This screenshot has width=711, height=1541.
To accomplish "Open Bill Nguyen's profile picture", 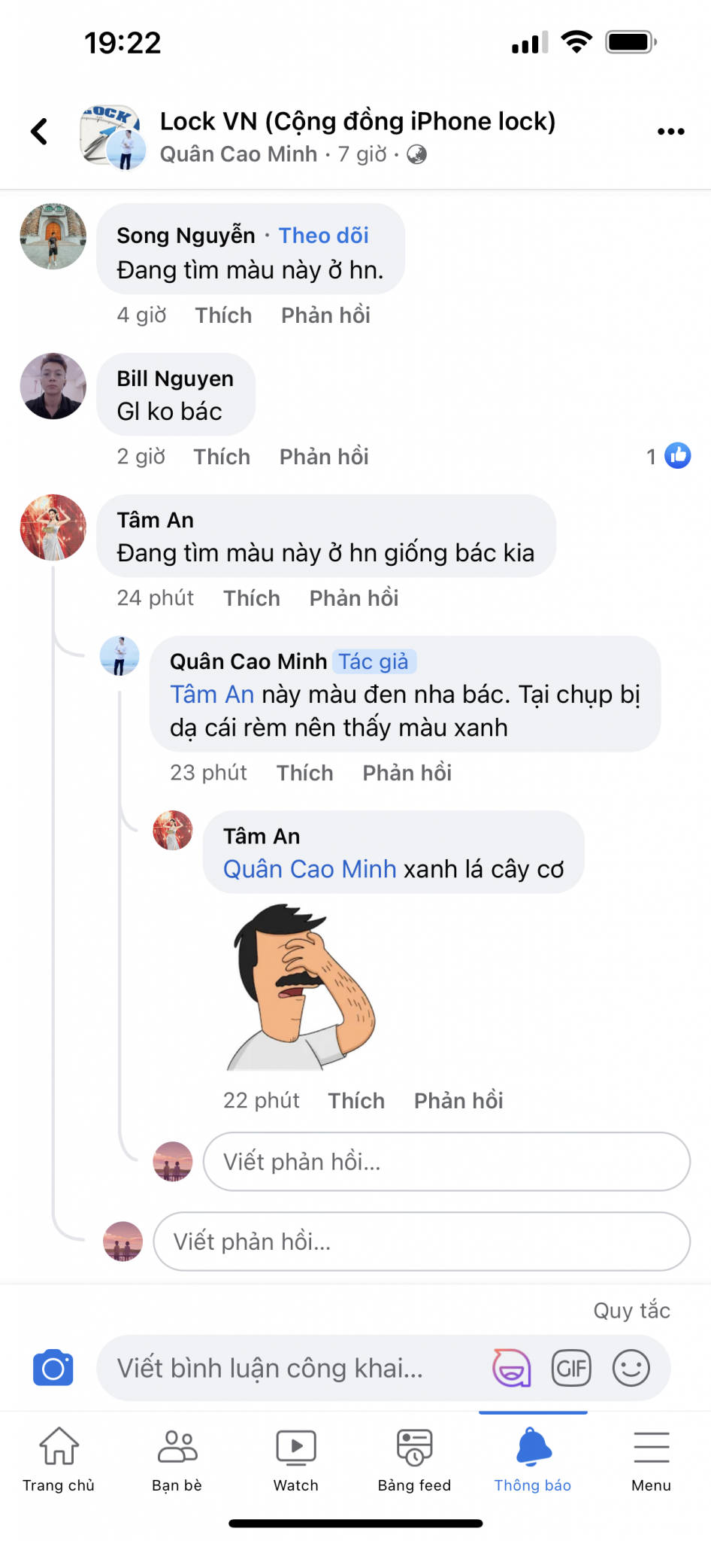I will (53, 386).
